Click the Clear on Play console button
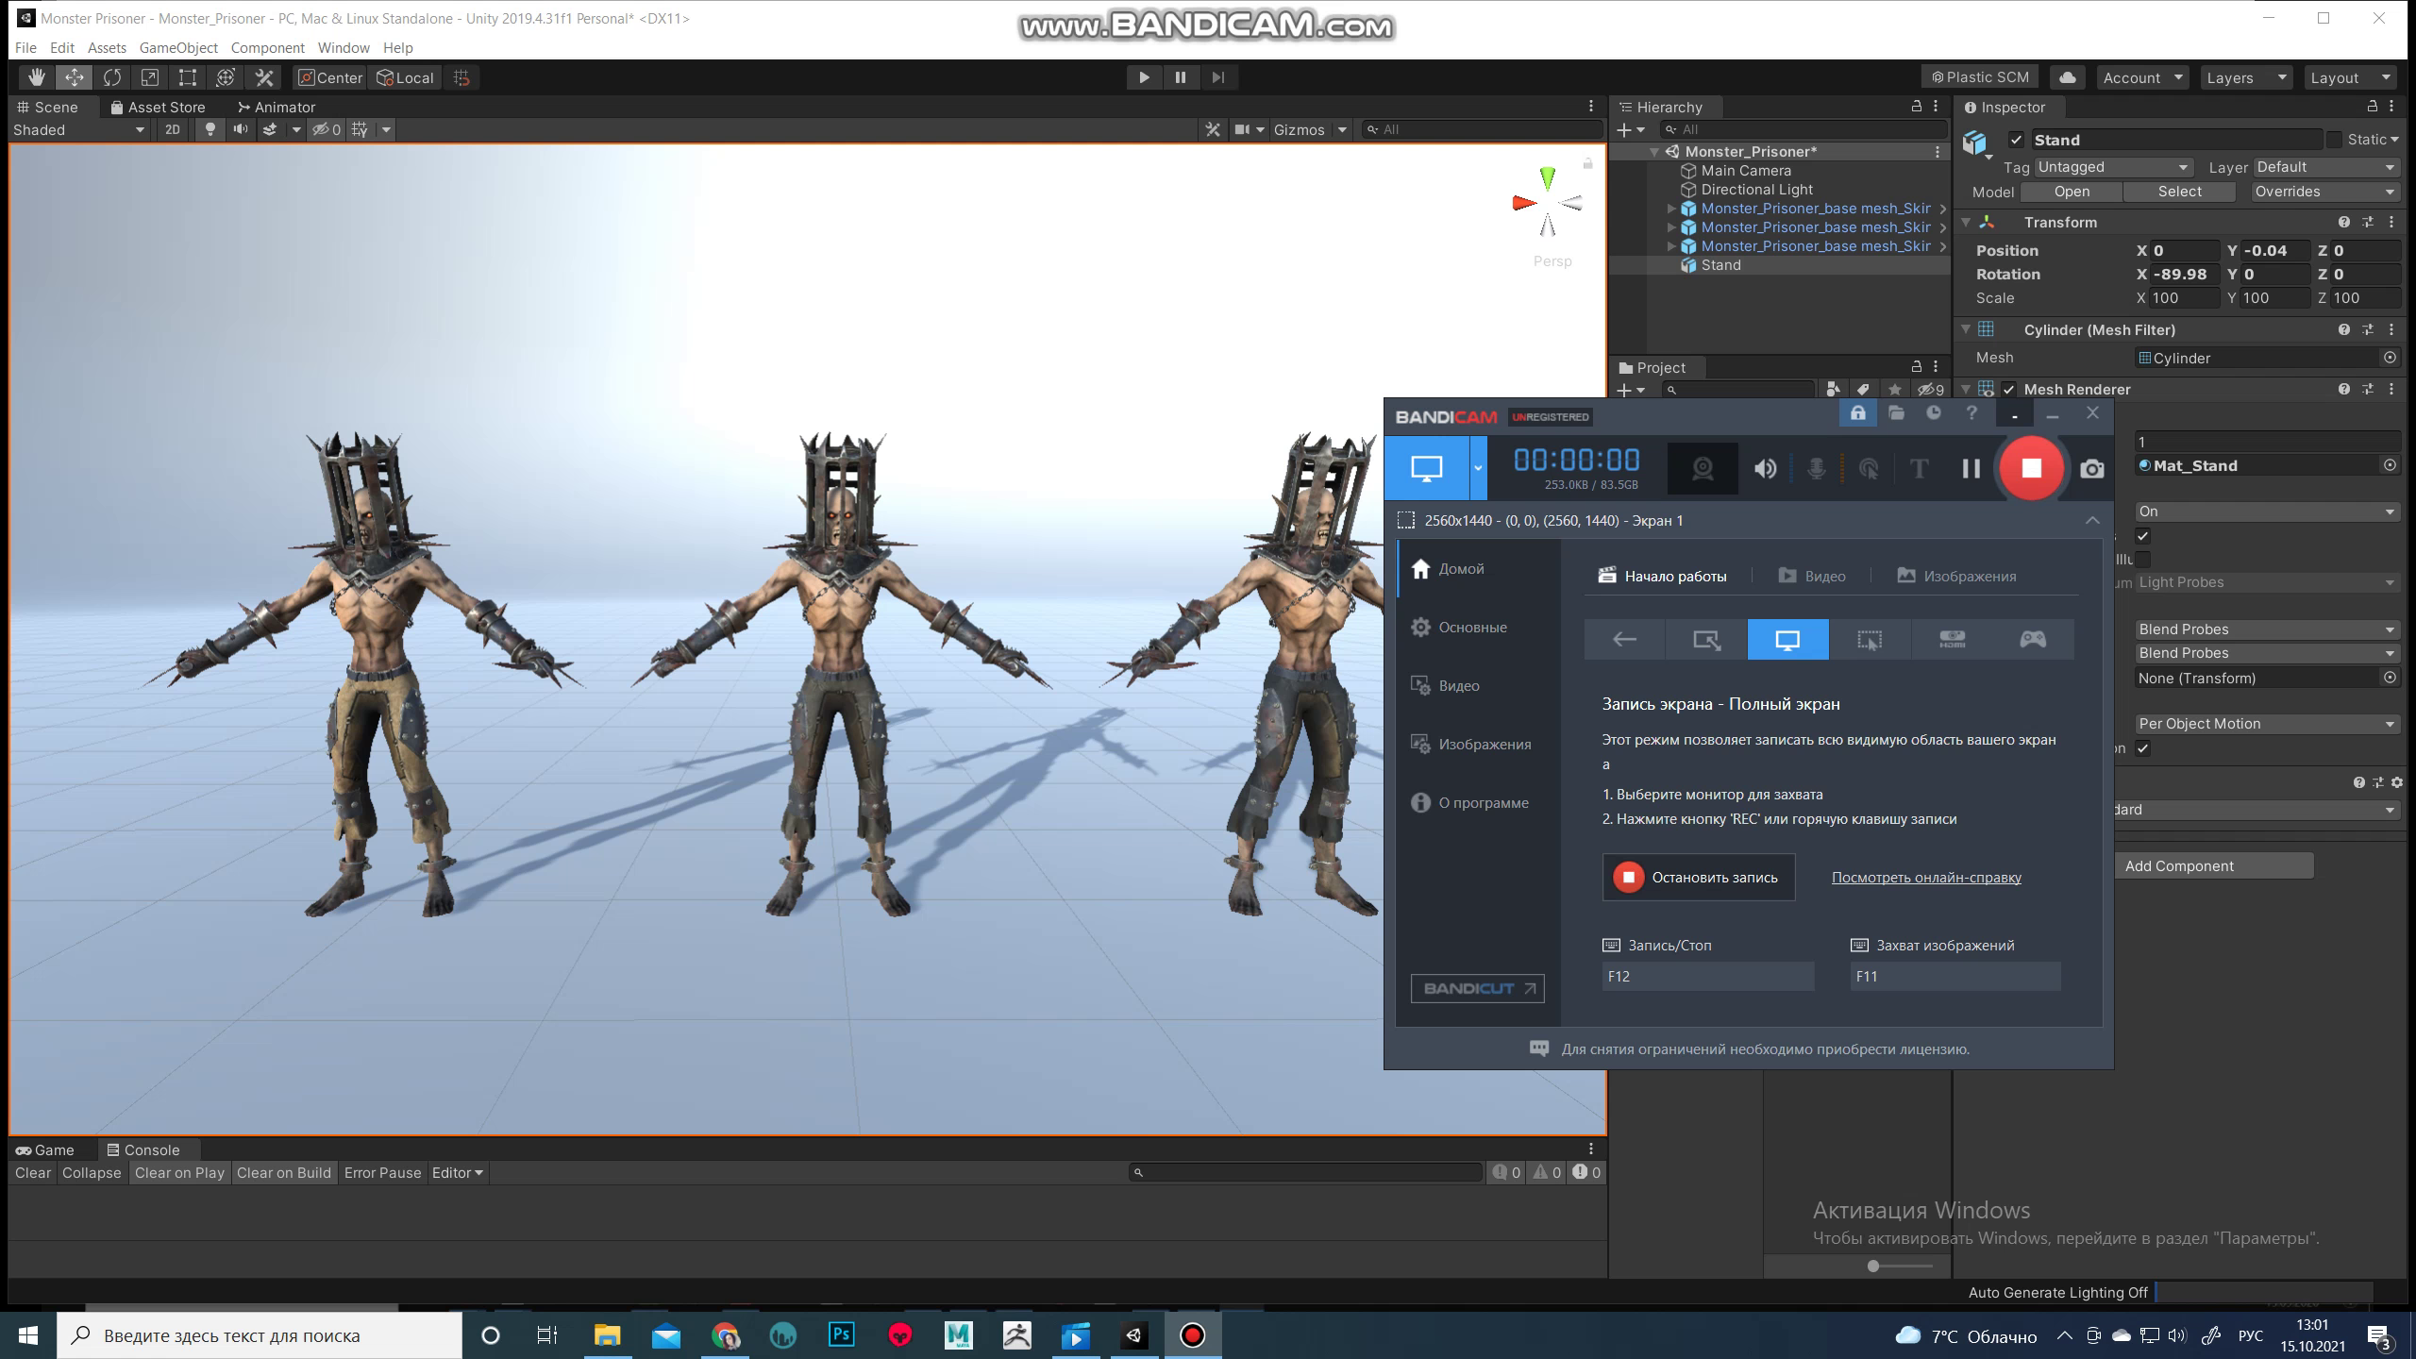The image size is (2416, 1359). (x=179, y=1173)
